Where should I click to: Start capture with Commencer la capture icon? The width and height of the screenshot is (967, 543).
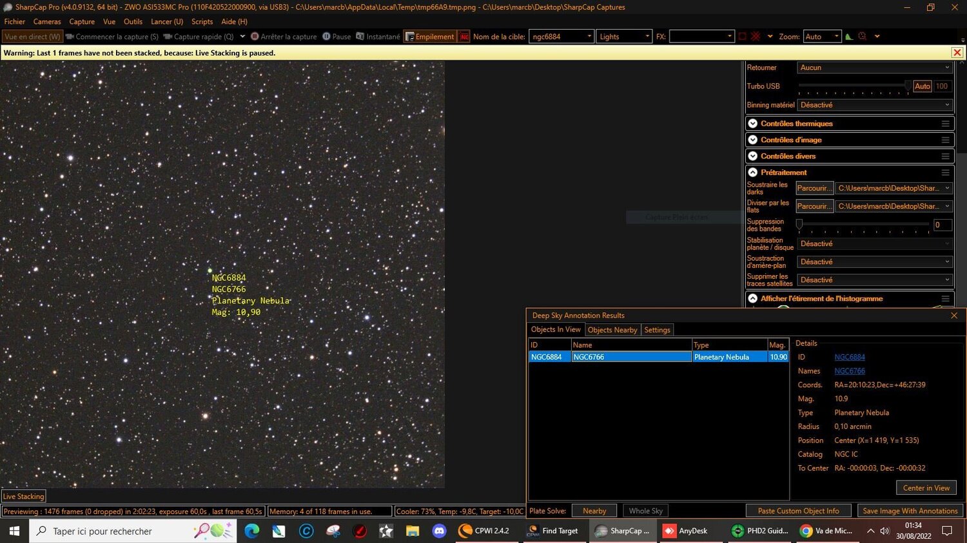[x=71, y=36]
